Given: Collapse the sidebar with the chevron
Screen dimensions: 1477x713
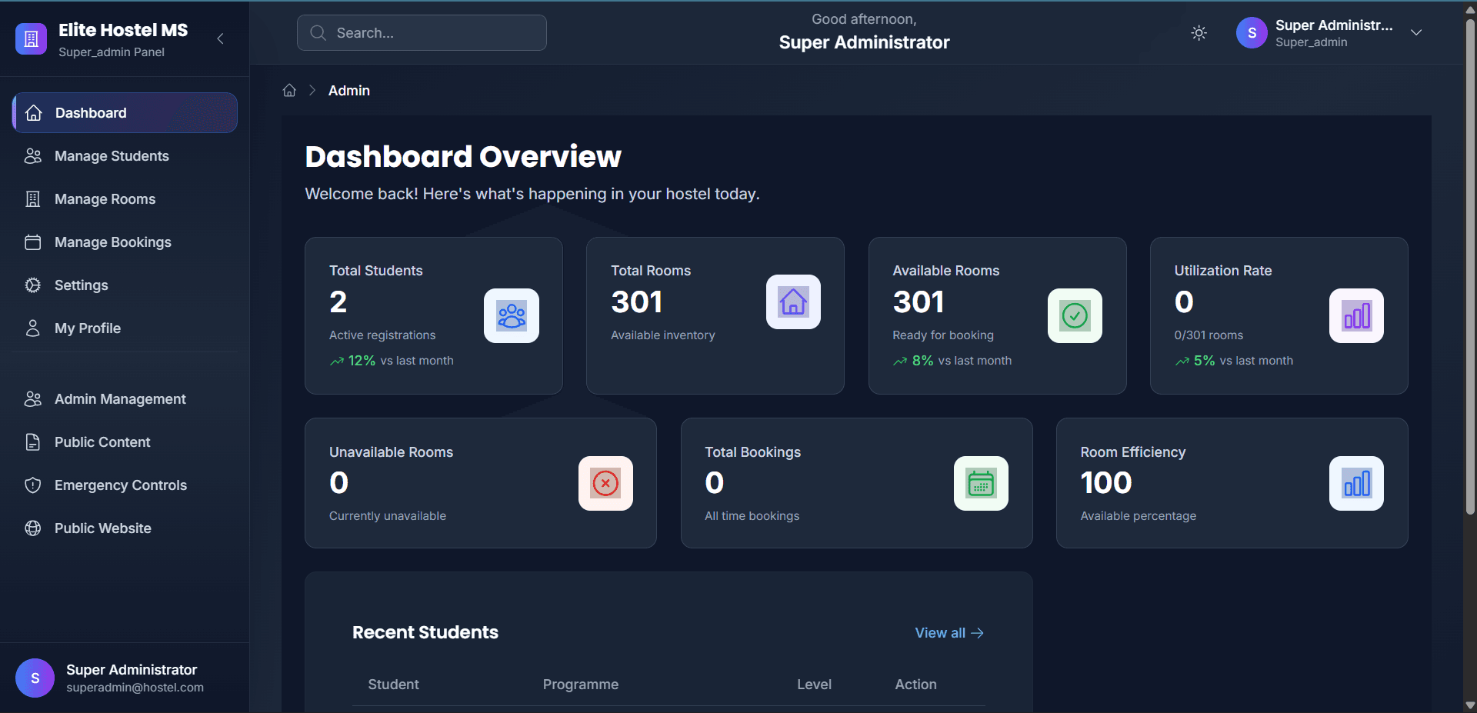Looking at the screenshot, I should (x=220, y=38).
